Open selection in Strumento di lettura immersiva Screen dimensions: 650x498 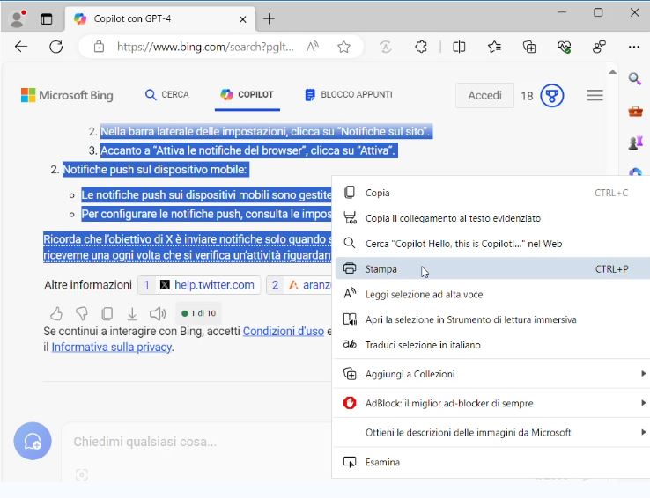pos(491,319)
